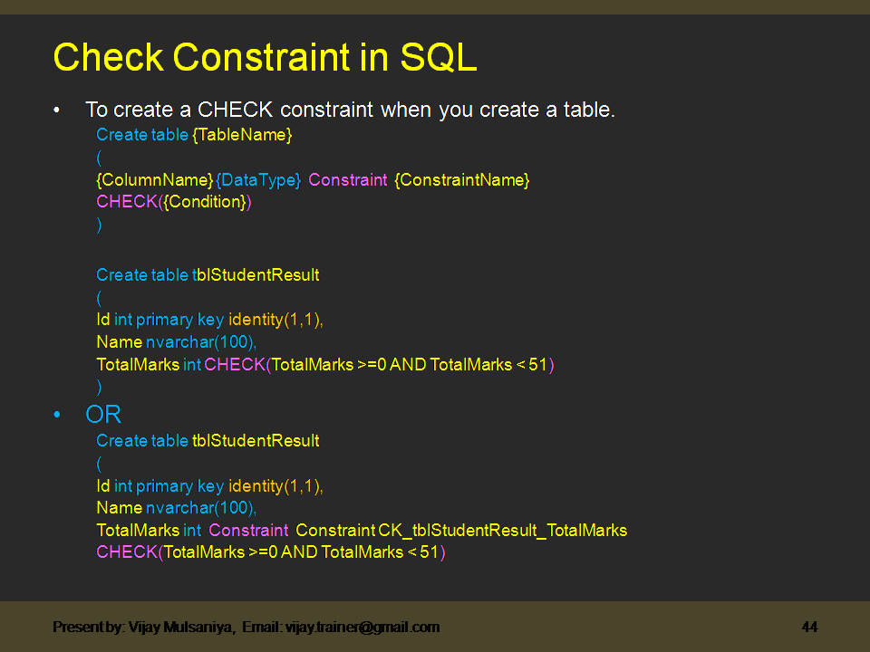Click the "CHECK({Condition})" template line

pos(174,202)
